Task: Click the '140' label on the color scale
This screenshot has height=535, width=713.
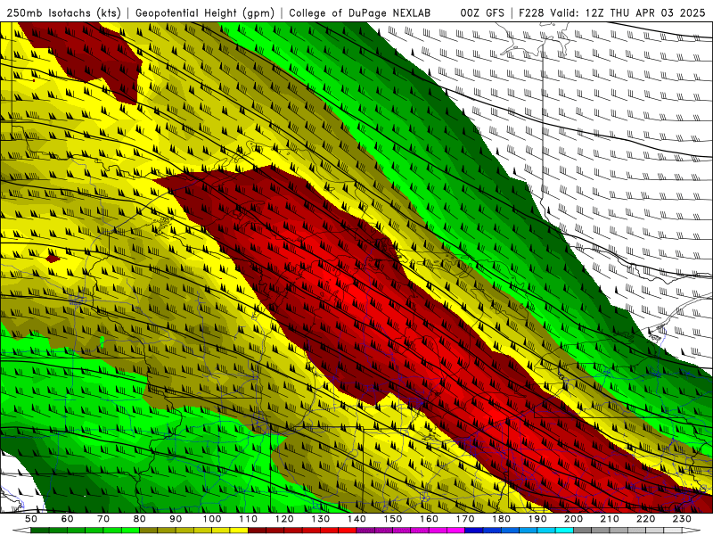Action: click(x=356, y=519)
